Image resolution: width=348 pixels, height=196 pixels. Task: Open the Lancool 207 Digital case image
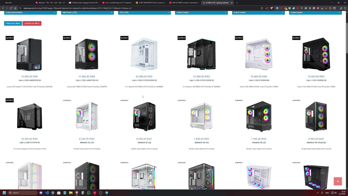(x=29, y=54)
